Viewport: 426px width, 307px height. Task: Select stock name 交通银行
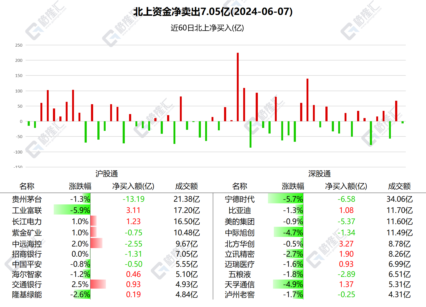point(27,284)
